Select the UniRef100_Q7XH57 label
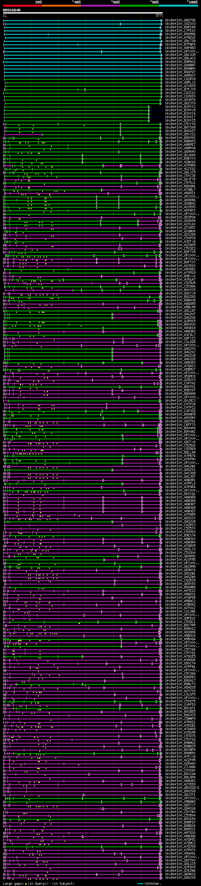This screenshot has height=886, width=201. coord(180,228)
